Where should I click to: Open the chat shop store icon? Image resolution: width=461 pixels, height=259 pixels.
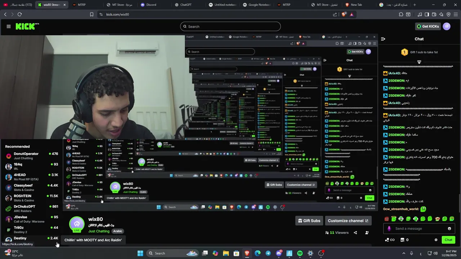(x=402, y=240)
